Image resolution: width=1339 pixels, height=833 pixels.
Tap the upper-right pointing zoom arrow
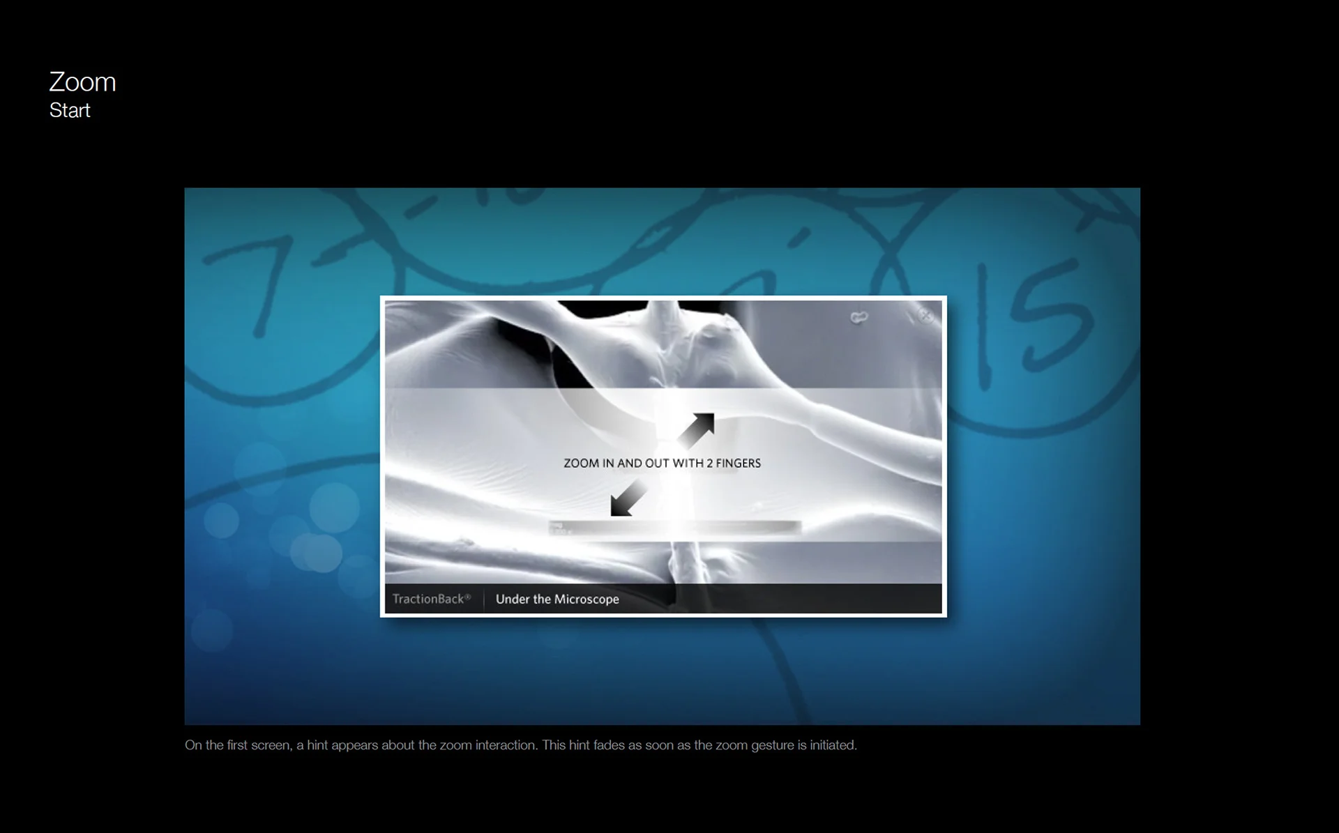point(697,430)
